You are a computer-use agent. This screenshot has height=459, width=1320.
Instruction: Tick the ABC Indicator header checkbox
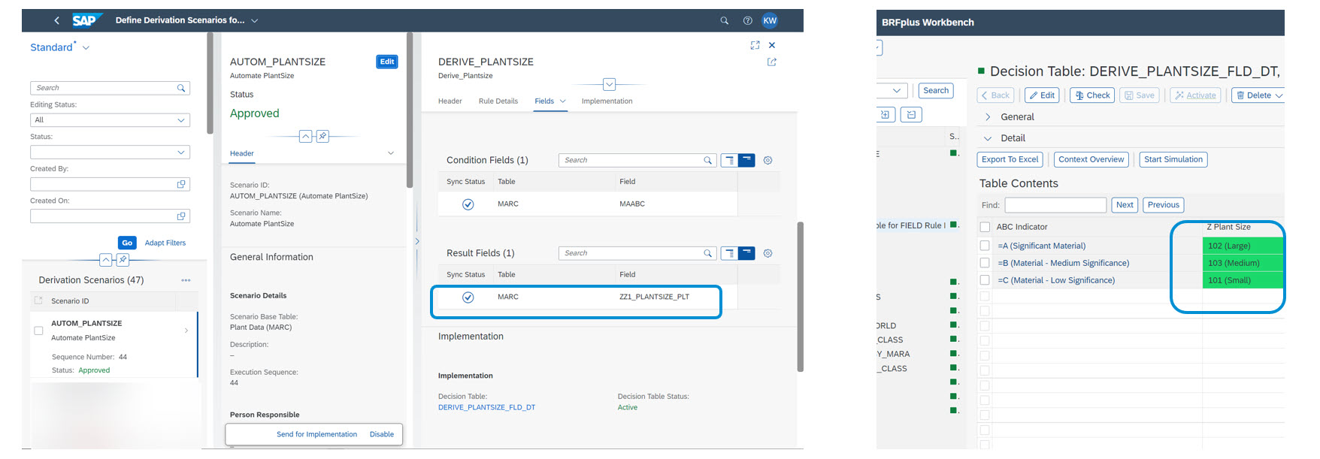click(x=985, y=227)
